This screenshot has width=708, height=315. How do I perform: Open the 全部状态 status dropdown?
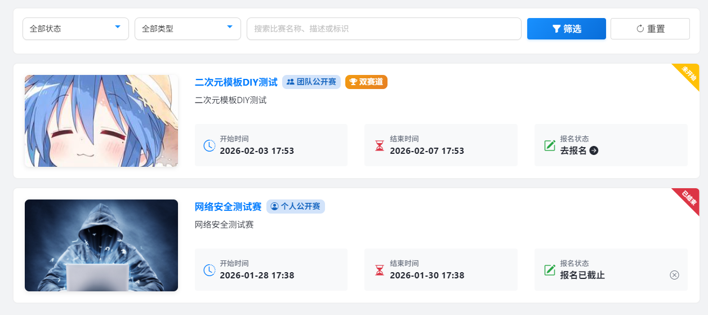tap(75, 29)
